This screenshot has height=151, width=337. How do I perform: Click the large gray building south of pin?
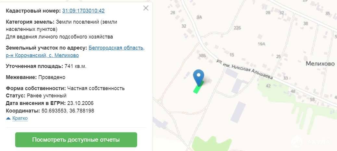tap(238, 112)
